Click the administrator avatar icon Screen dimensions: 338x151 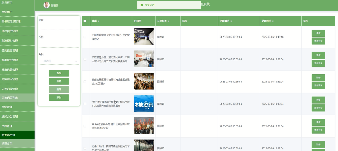[47, 5]
